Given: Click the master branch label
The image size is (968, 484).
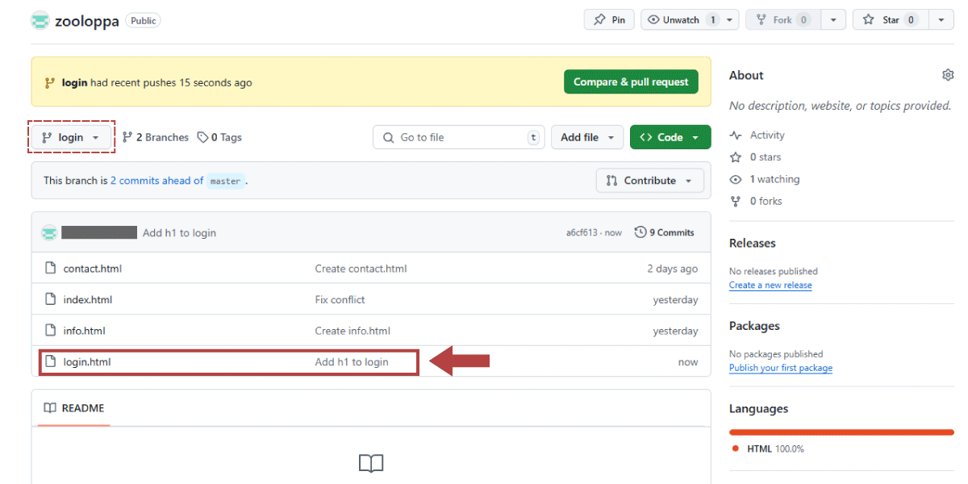Looking at the screenshot, I should (226, 181).
